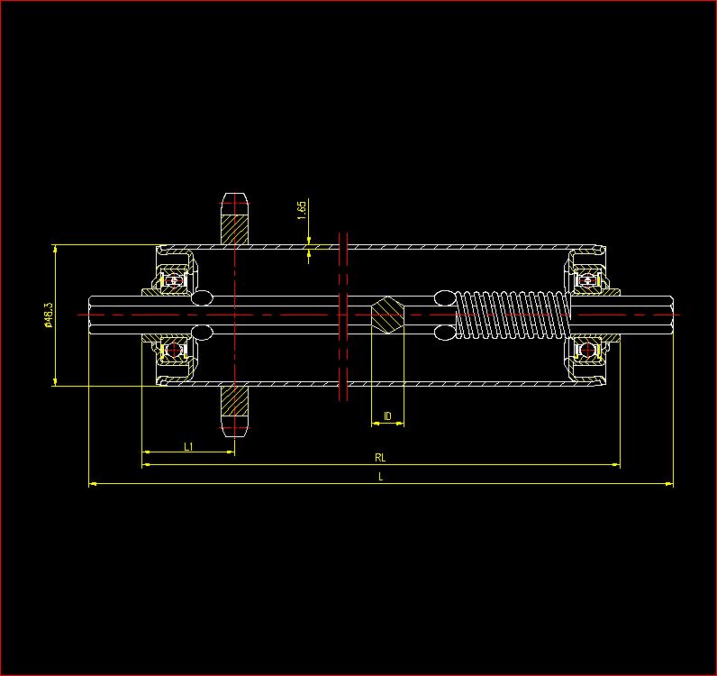Click the L1 dimension label
This screenshot has height=676, width=717.
(x=188, y=446)
